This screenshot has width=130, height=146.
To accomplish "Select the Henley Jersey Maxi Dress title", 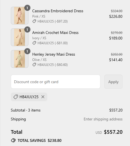I will click(54, 55).
